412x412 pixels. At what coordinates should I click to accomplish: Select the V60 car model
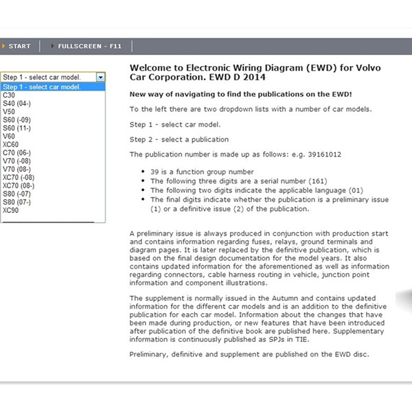pos(9,137)
